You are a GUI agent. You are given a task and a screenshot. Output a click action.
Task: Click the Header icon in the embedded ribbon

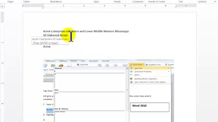100,65
